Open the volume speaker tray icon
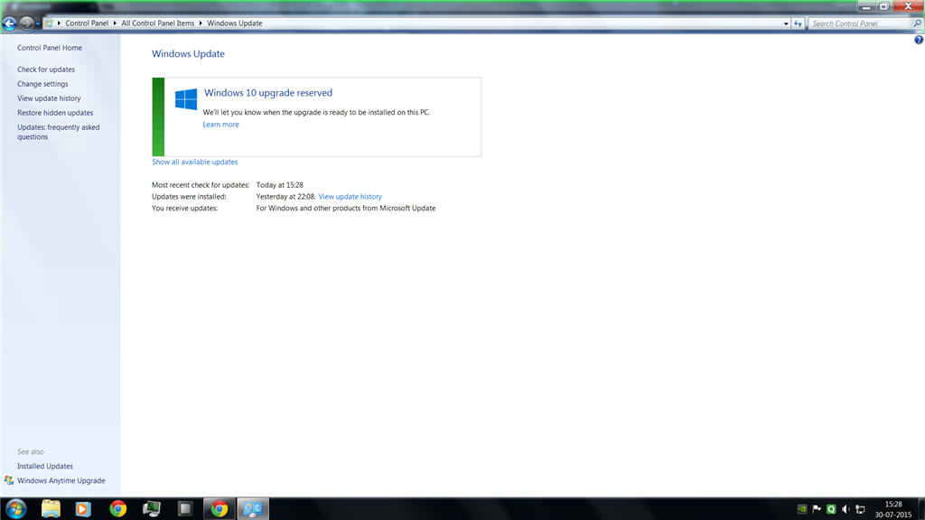Image resolution: width=925 pixels, height=520 pixels. pos(846,509)
